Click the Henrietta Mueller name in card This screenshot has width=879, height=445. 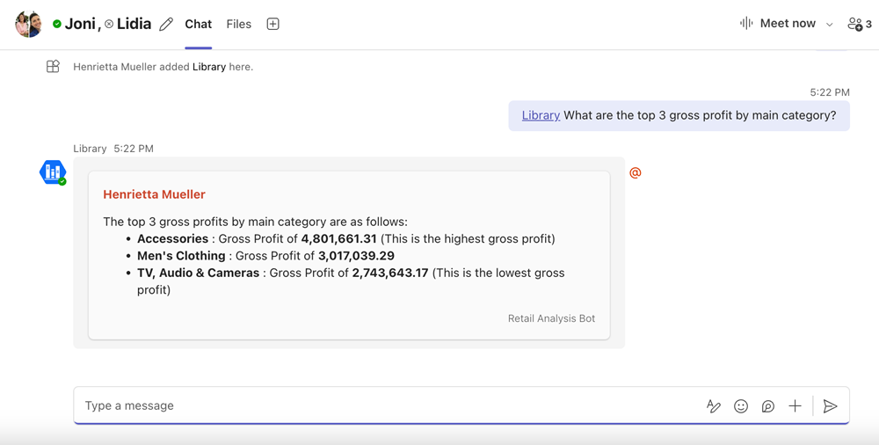[x=154, y=194]
